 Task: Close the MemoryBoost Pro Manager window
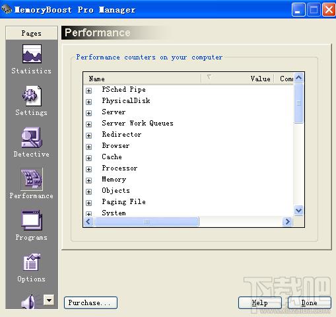(x=329, y=10)
